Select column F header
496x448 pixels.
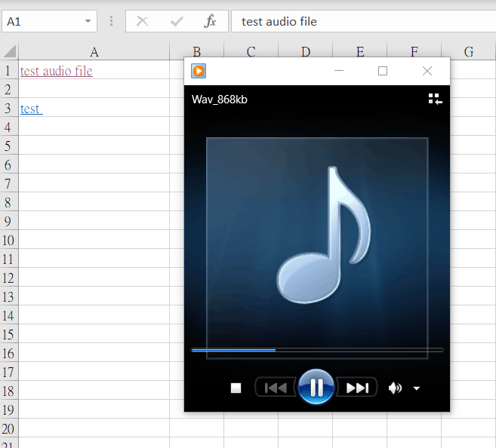[x=414, y=51]
